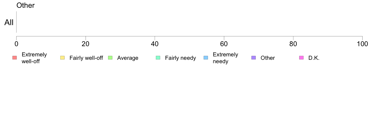Screen dimensions: 371x114
Task: Click the green Average legend swatch
Action: 110,58
